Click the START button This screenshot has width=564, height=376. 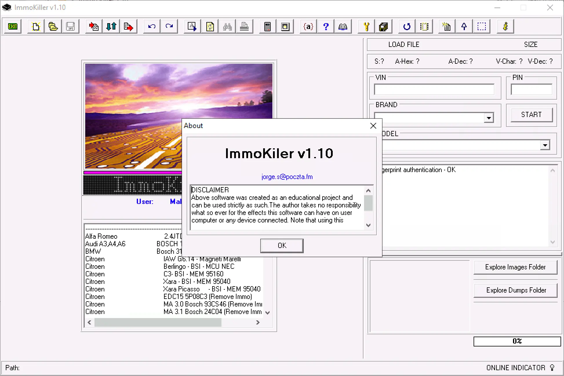click(531, 115)
